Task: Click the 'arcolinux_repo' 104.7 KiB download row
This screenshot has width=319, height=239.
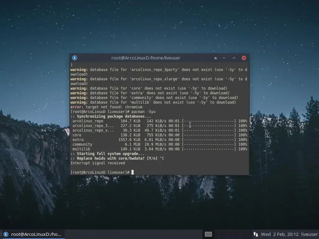Action: pos(160,121)
